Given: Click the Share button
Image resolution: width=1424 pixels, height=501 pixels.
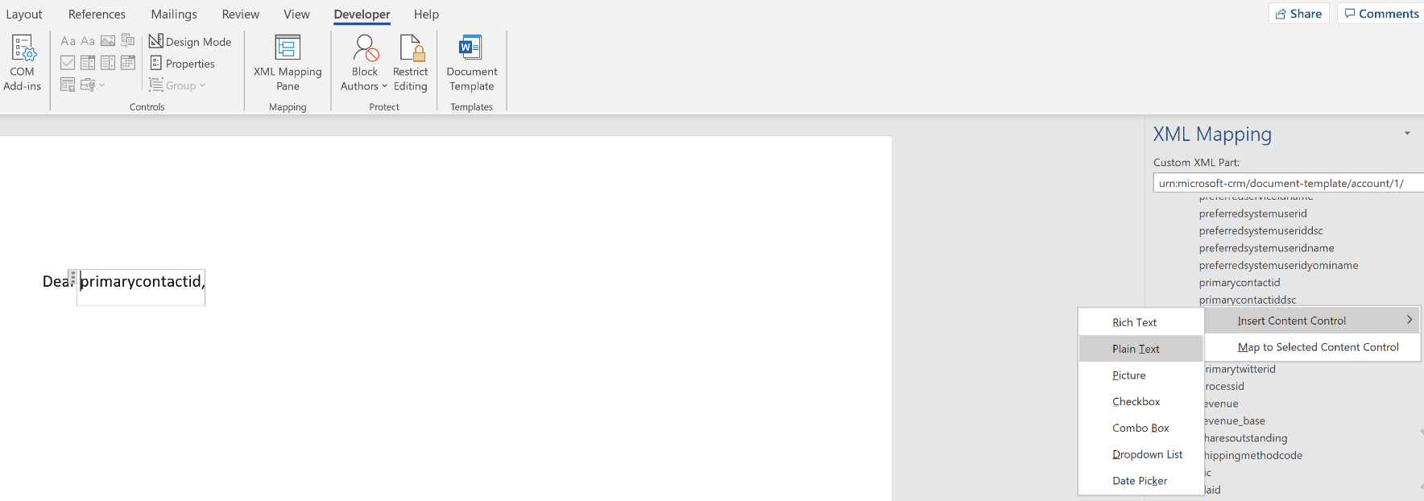Looking at the screenshot, I should [x=1299, y=14].
